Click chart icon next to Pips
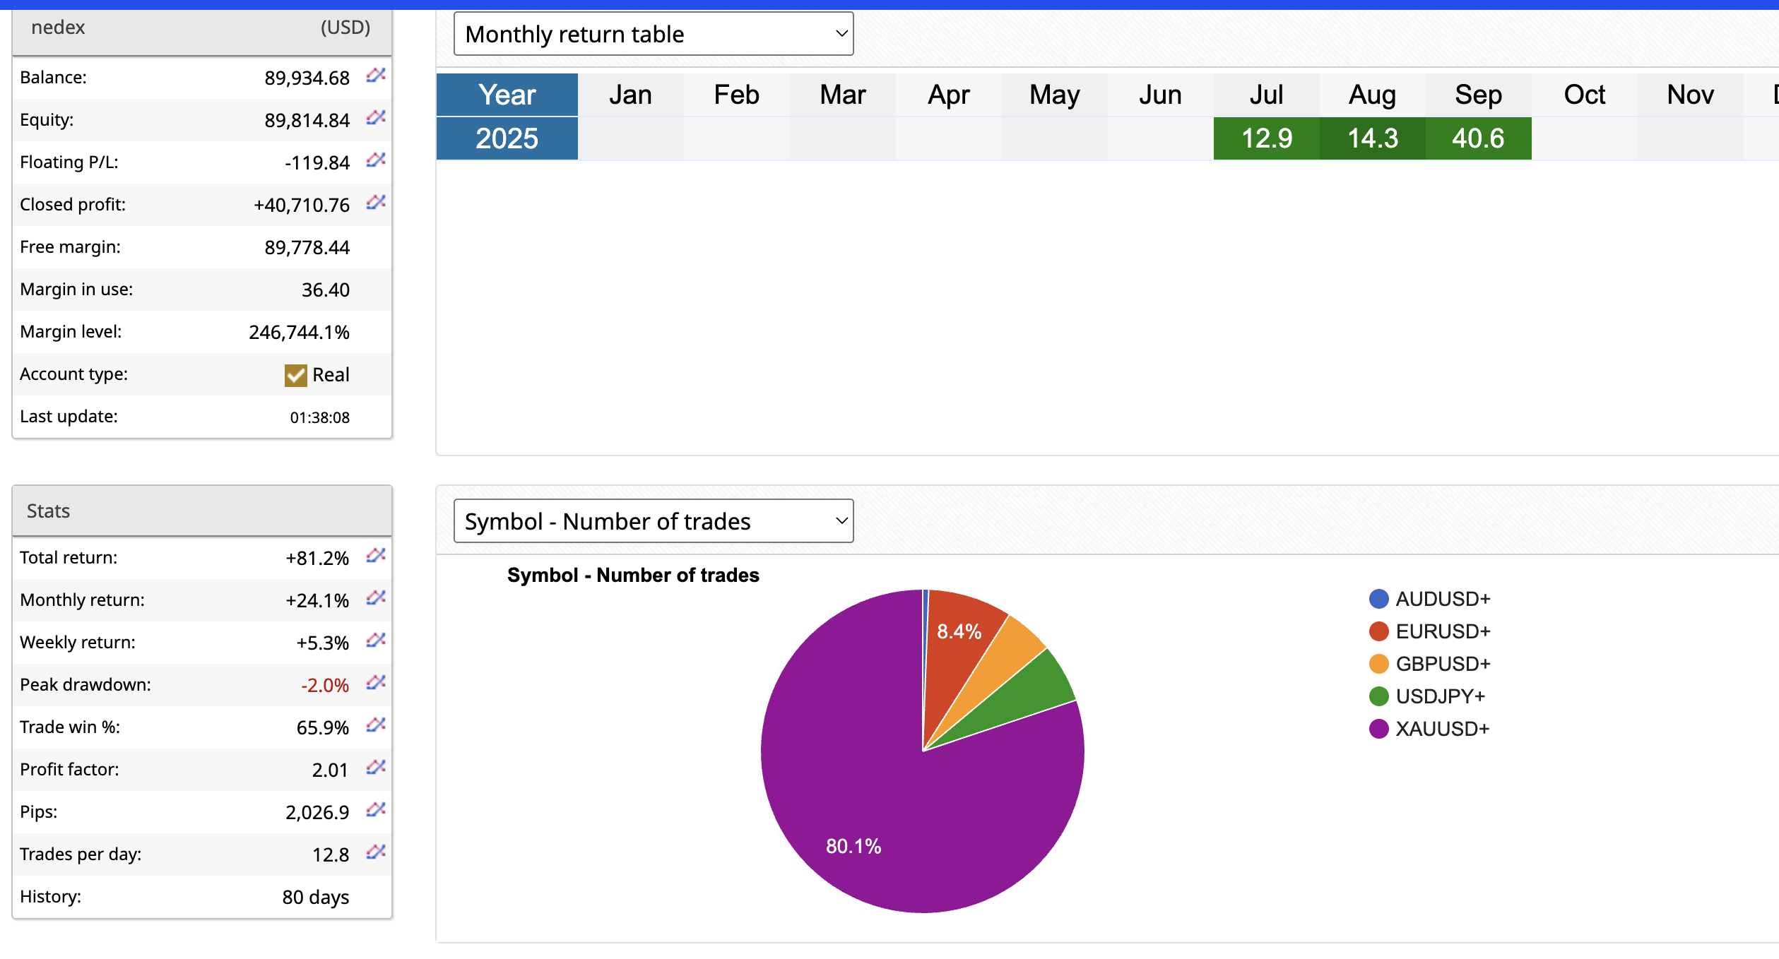 pos(375,810)
